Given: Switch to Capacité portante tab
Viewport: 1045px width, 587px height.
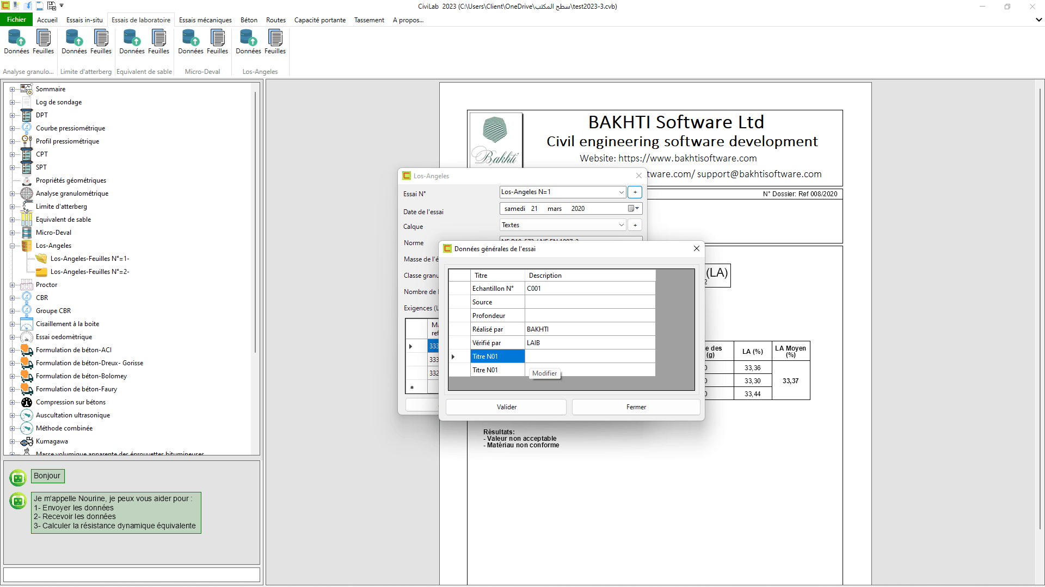Looking at the screenshot, I should 320,20.
